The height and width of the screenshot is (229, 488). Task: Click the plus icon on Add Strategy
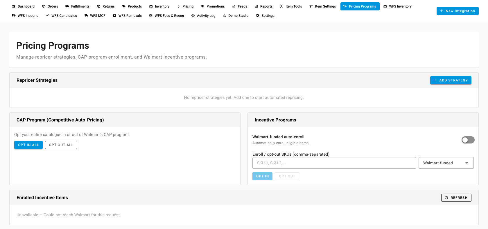pos(435,80)
